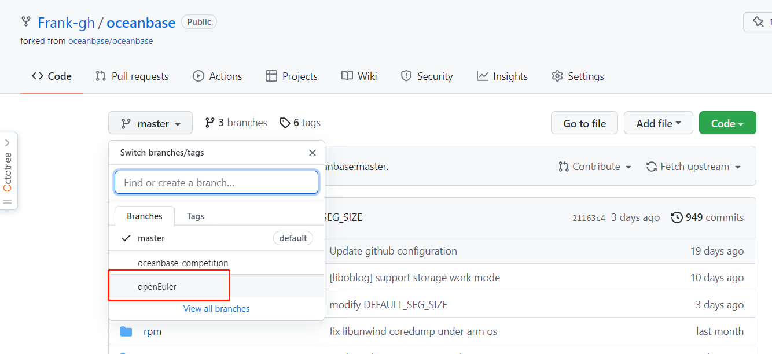
Task: Open the upstream oceanbase/oceanbase link
Action: pyautogui.click(x=111, y=41)
